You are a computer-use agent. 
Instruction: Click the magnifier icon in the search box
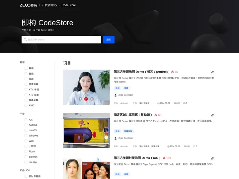(x=25, y=39)
